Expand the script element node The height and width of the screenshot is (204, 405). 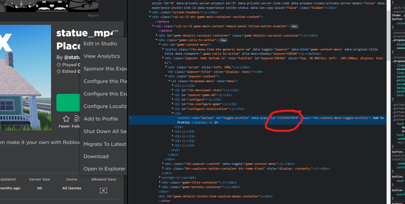point(160,177)
